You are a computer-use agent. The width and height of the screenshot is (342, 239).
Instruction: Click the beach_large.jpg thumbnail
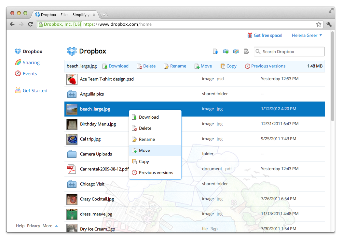[x=72, y=109]
